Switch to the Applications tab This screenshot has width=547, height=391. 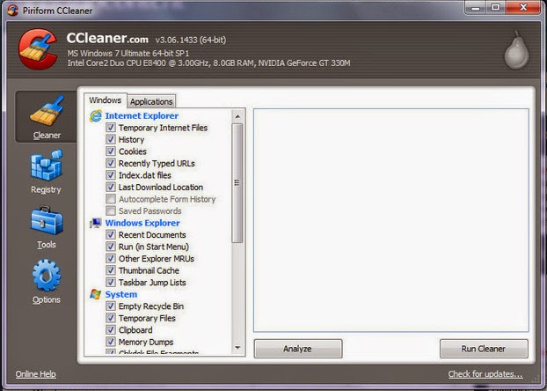151,101
